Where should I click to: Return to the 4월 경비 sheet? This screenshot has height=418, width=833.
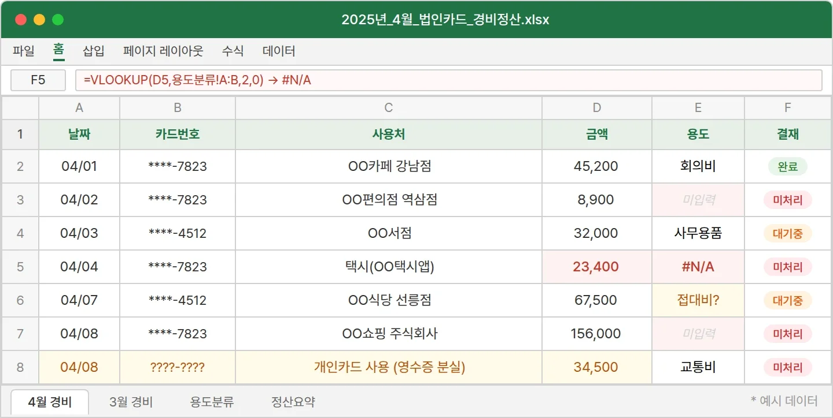pyautogui.click(x=49, y=402)
